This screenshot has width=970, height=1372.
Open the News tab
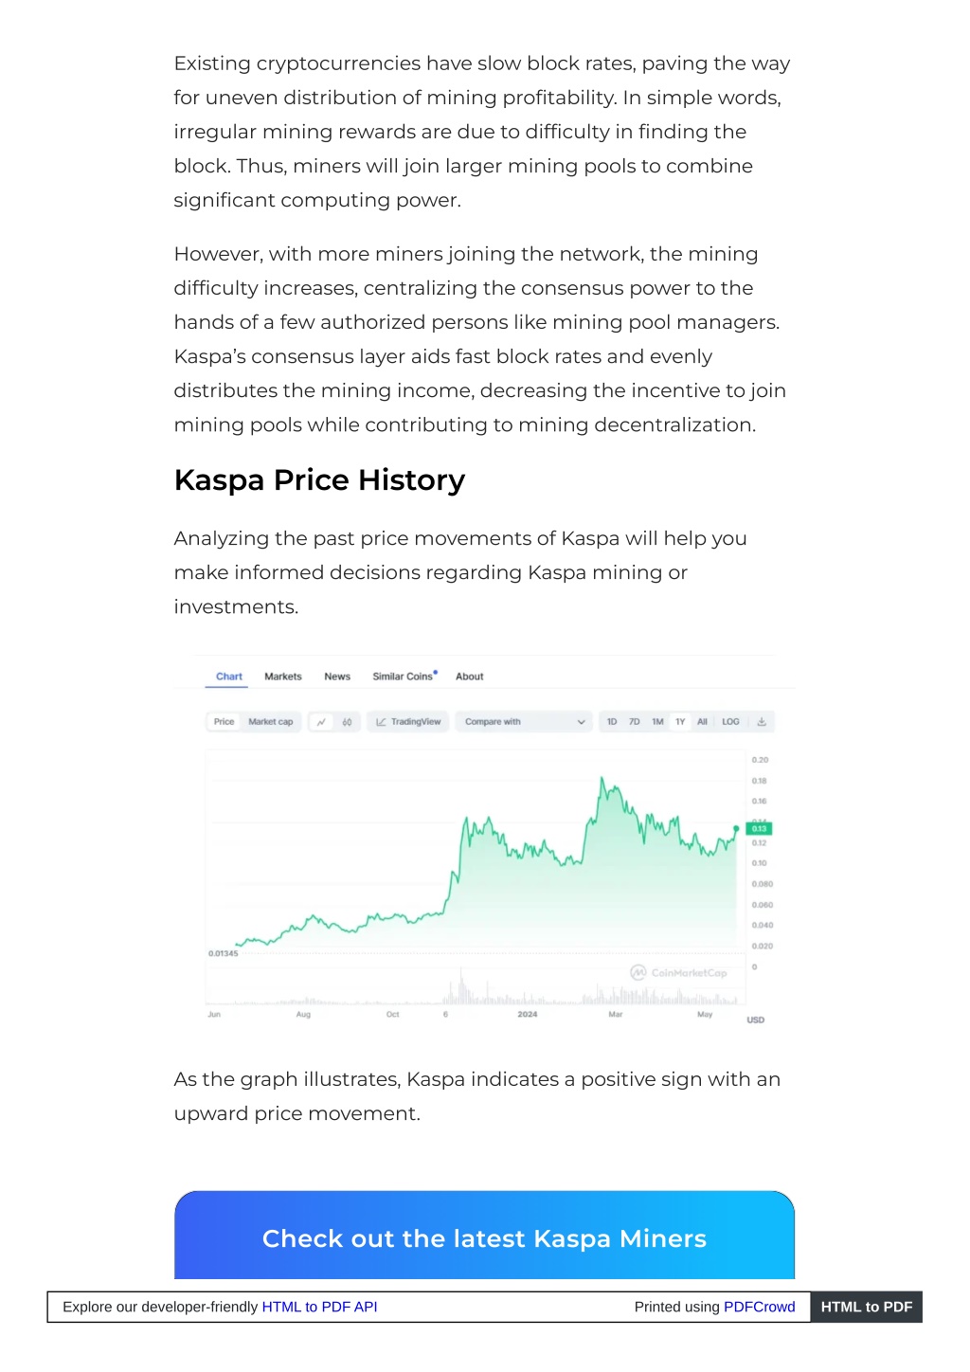(337, 677)
